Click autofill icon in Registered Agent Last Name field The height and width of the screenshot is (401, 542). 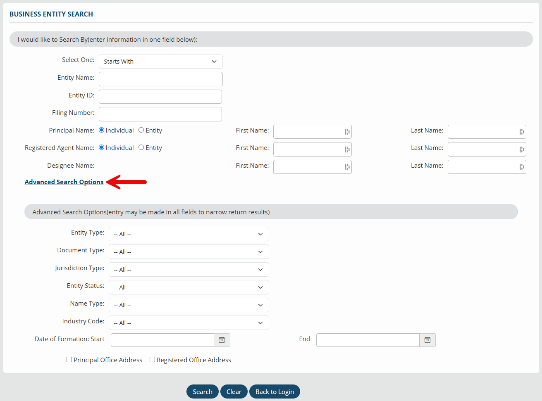tap(522, 149)
